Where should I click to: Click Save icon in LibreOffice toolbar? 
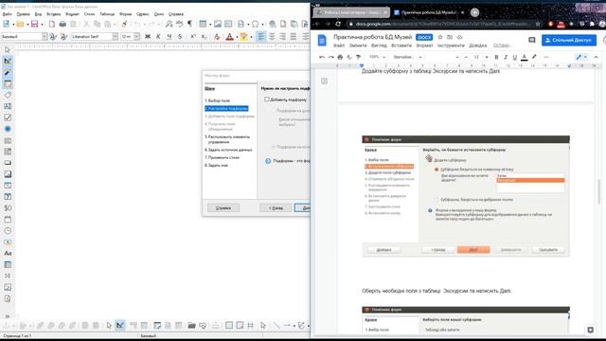pyautogui.click(x=34, y=25)
